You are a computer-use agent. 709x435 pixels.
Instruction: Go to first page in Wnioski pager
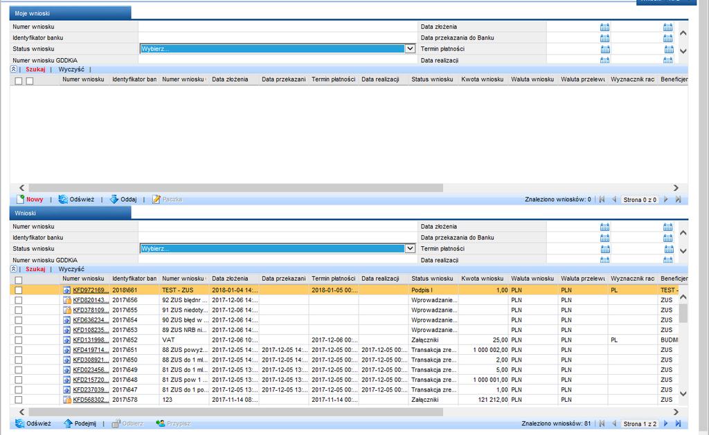coord(602,424)
